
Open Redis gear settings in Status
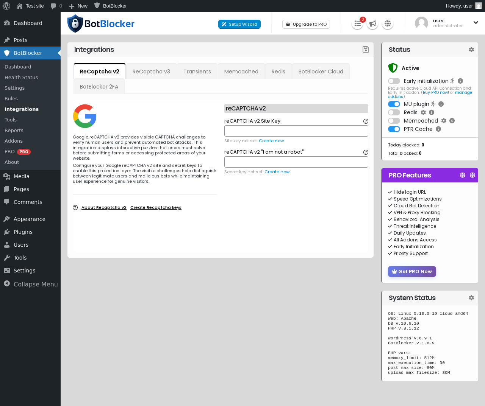point(423,112)
